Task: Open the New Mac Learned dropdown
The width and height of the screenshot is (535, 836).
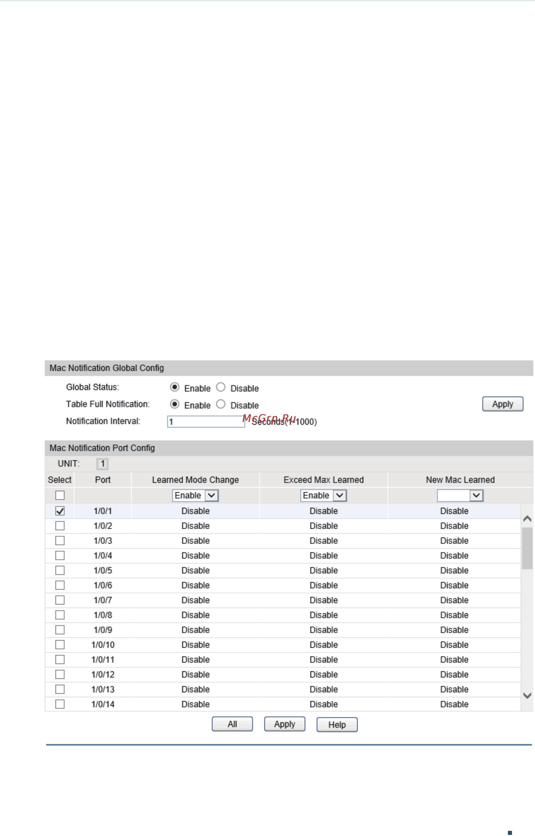Action: point(460,496)
